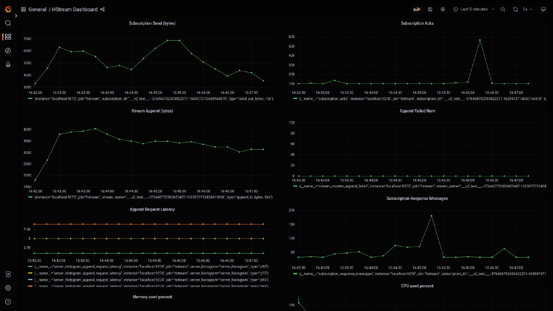Open Subscription Send (bytes) panel title menu
553x311 pixels.
[152, 23]
